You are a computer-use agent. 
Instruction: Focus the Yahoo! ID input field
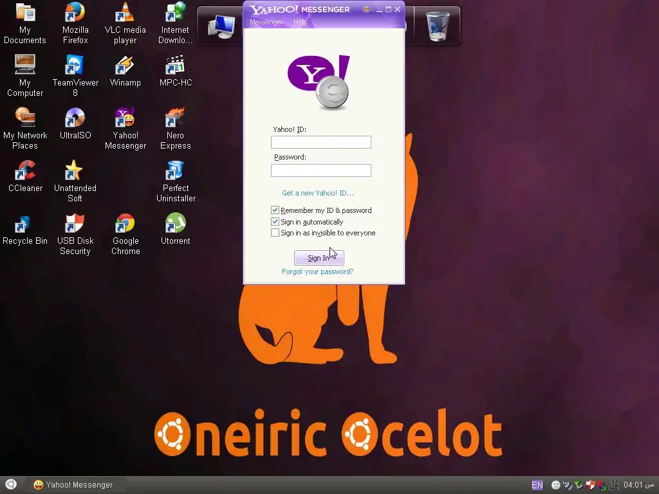click(321, 142)
